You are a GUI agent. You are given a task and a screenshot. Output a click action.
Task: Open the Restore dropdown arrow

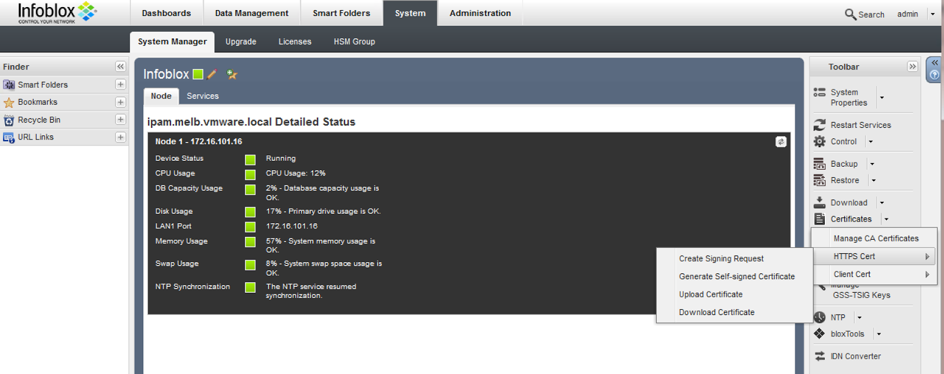pyautogui.click(x=874, y=180)
